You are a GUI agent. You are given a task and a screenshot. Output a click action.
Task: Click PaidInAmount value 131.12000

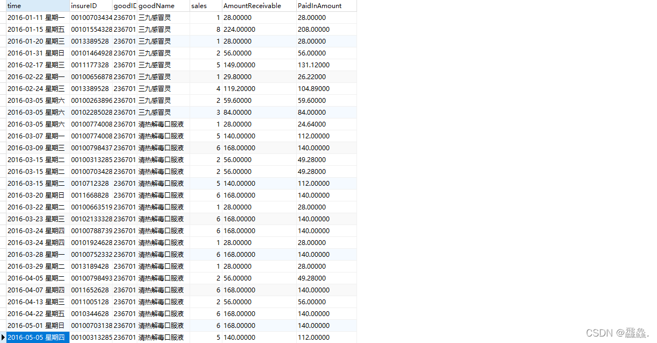313,65
